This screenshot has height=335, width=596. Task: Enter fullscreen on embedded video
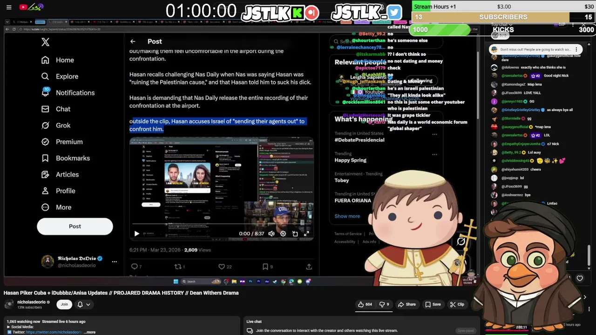coord(306,234)
